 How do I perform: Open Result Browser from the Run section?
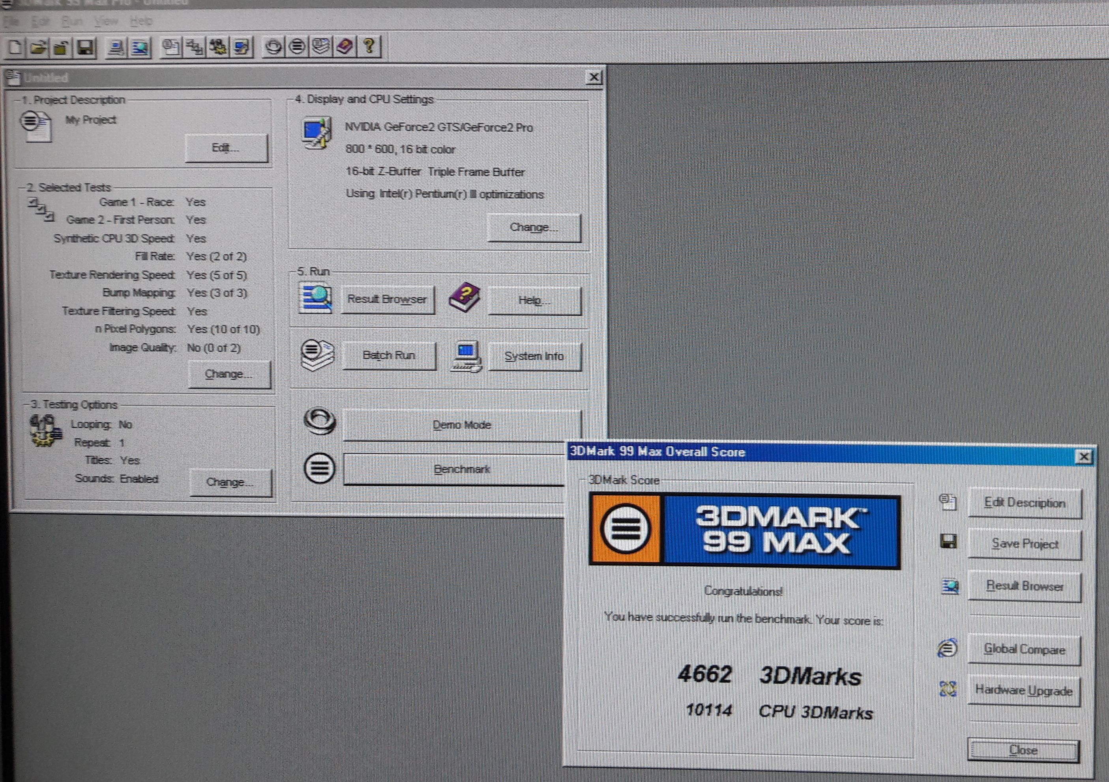coord(388,299)
